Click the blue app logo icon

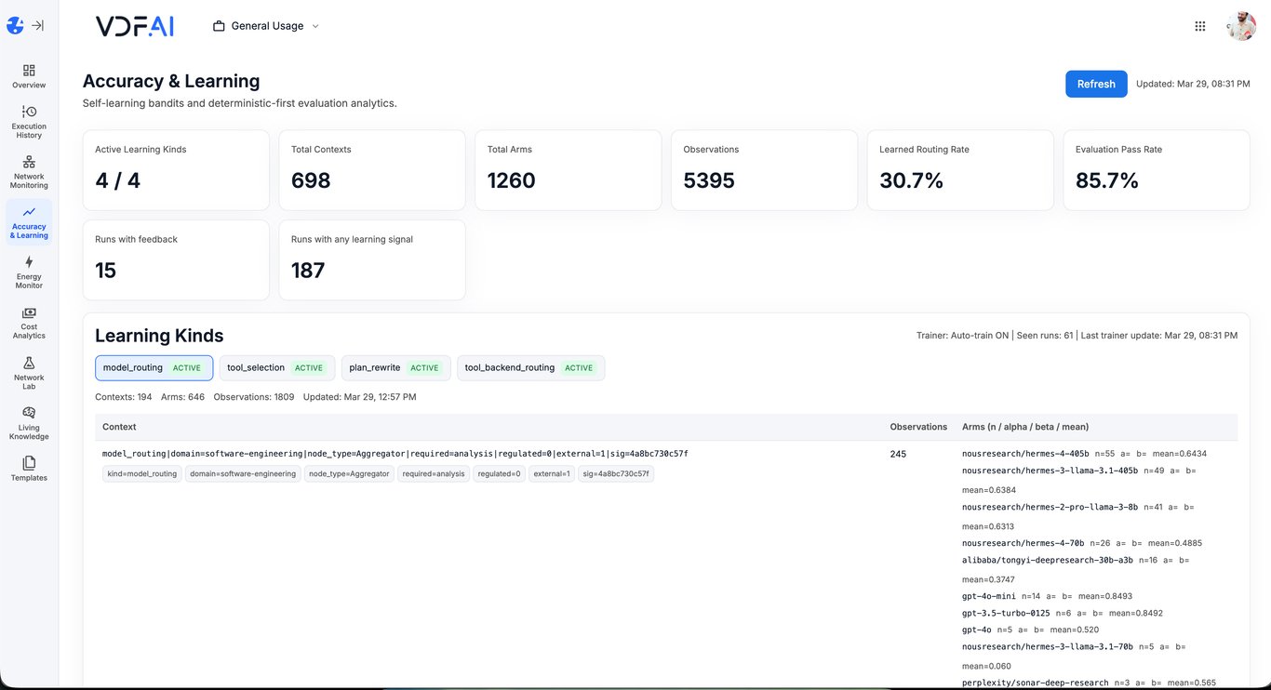(15, 26)
